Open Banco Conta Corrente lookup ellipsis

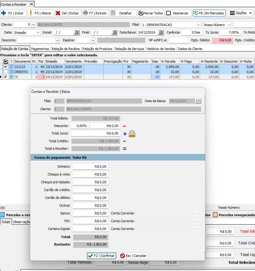(195, 213)
